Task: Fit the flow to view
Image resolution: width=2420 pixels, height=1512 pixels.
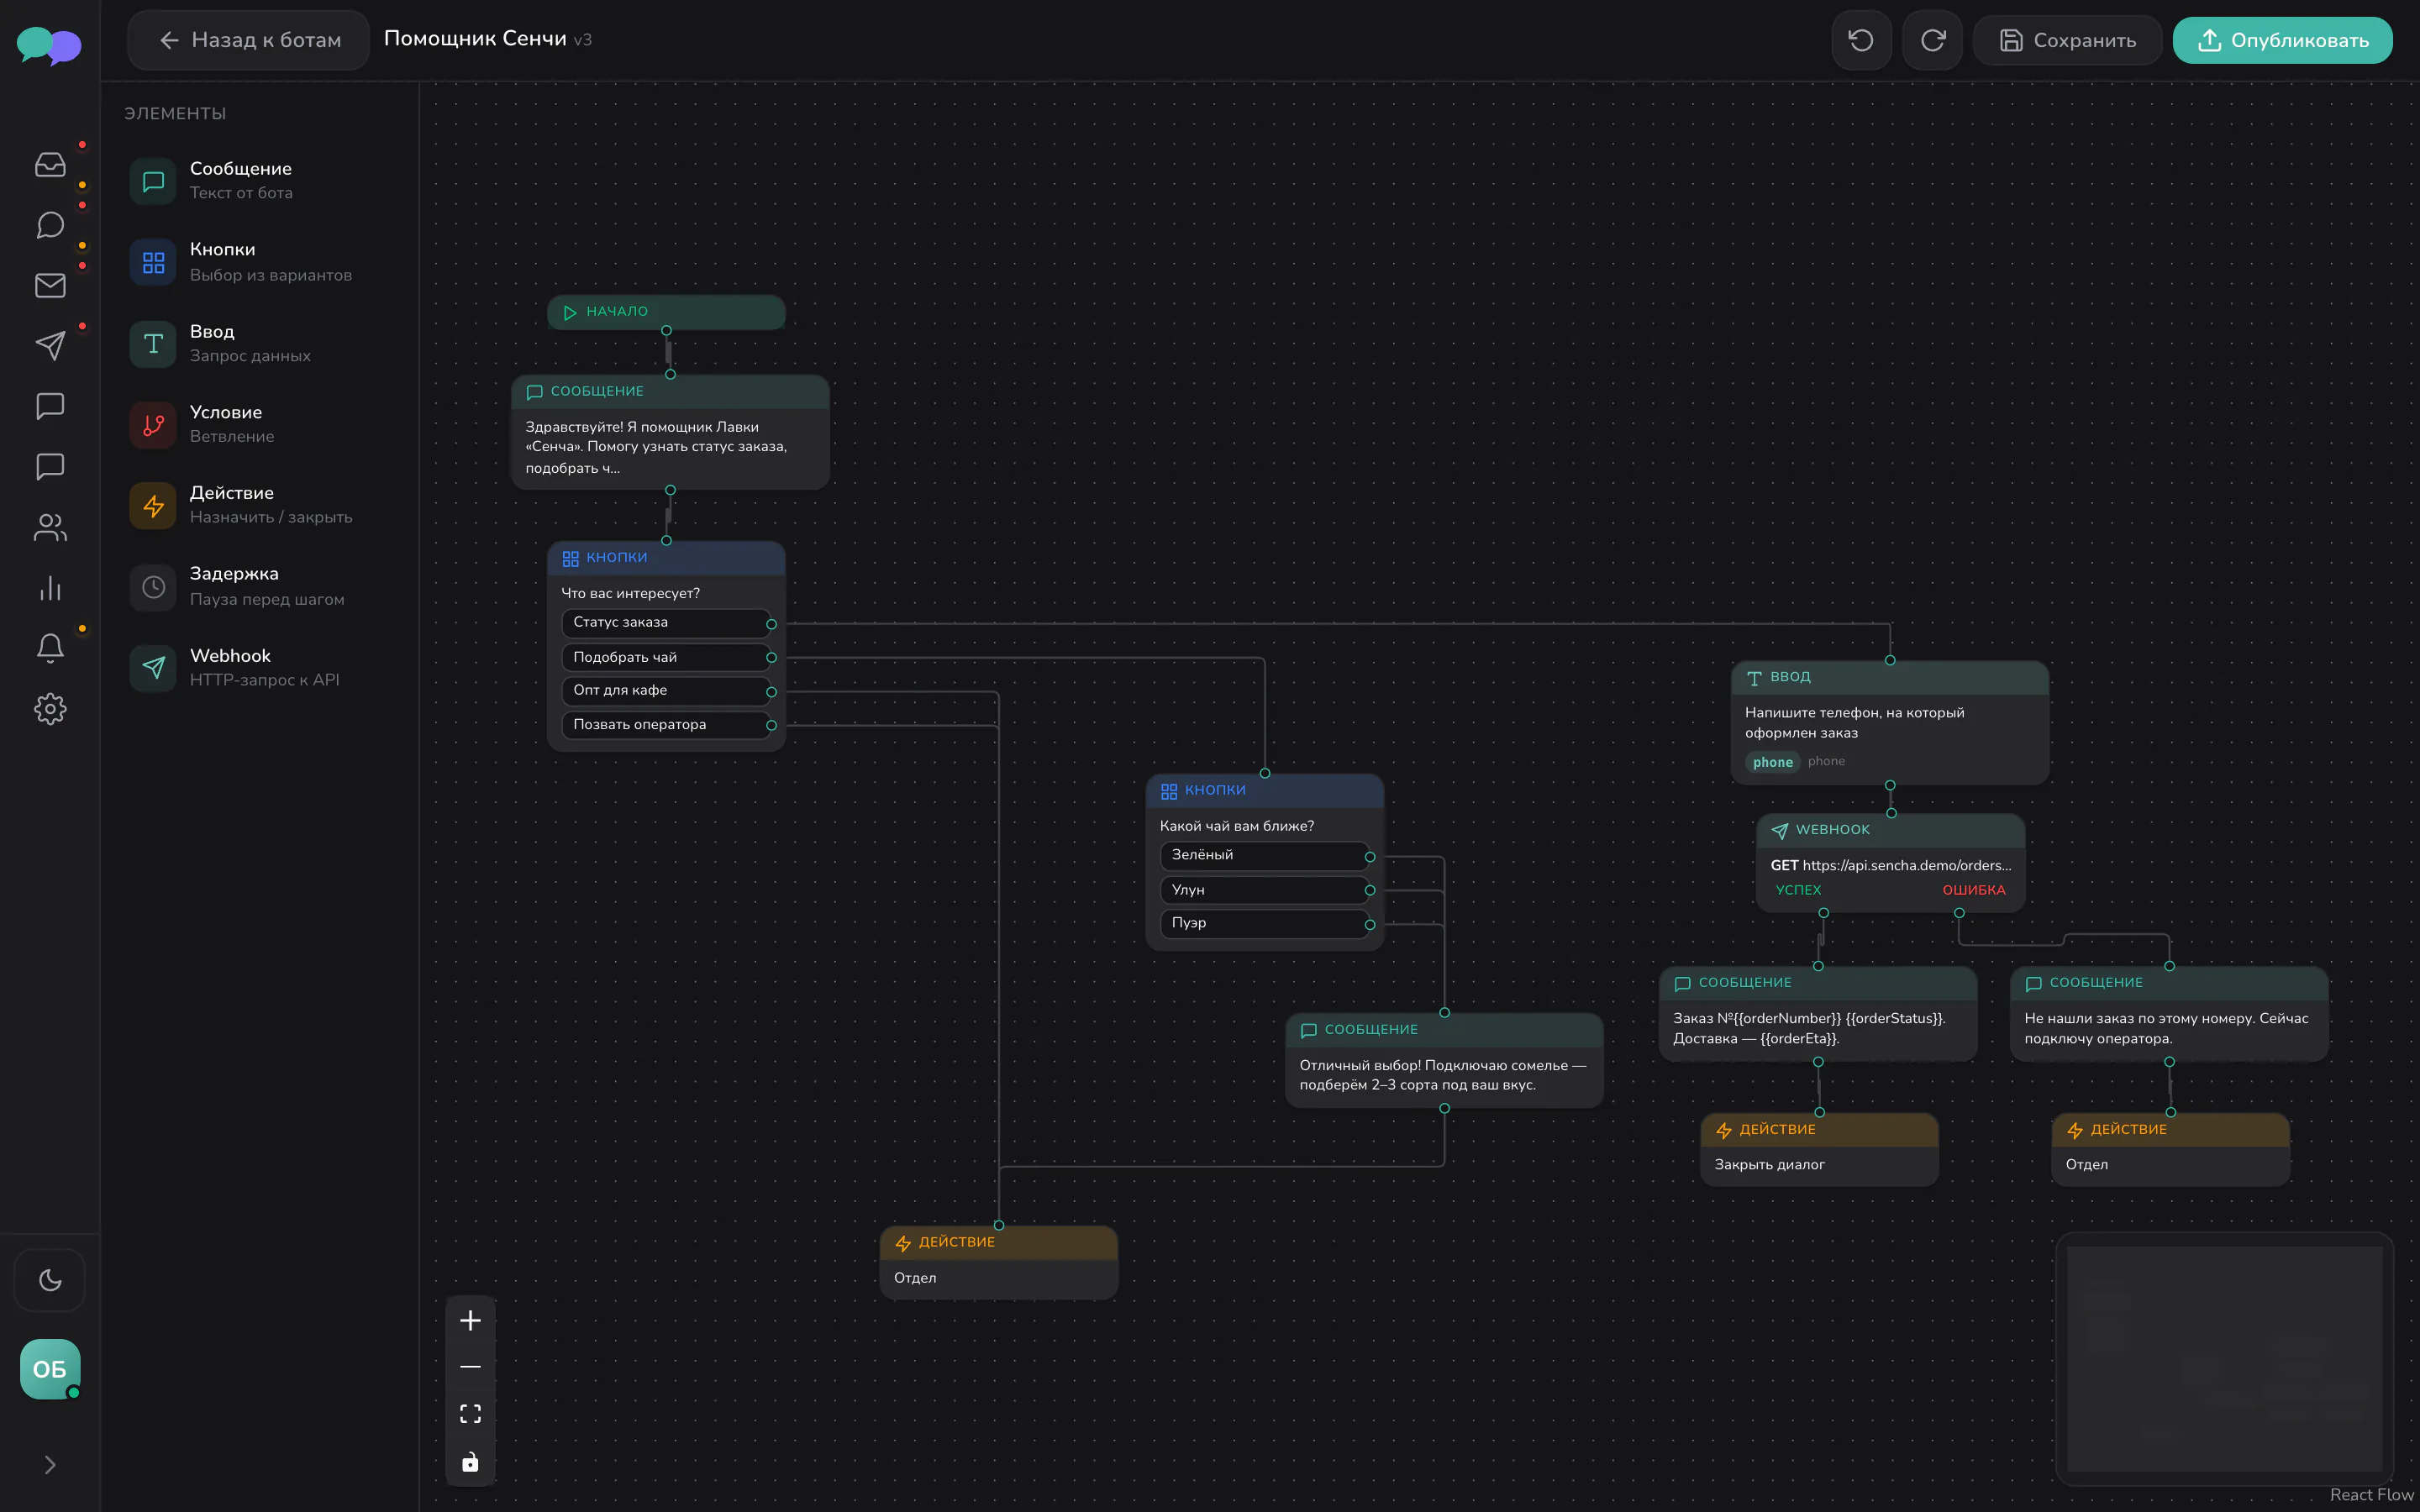Action: click(470, 1413)
